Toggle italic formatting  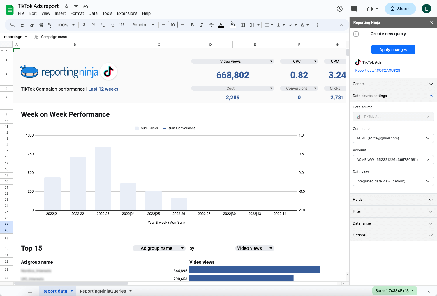(x=202, y=25)
